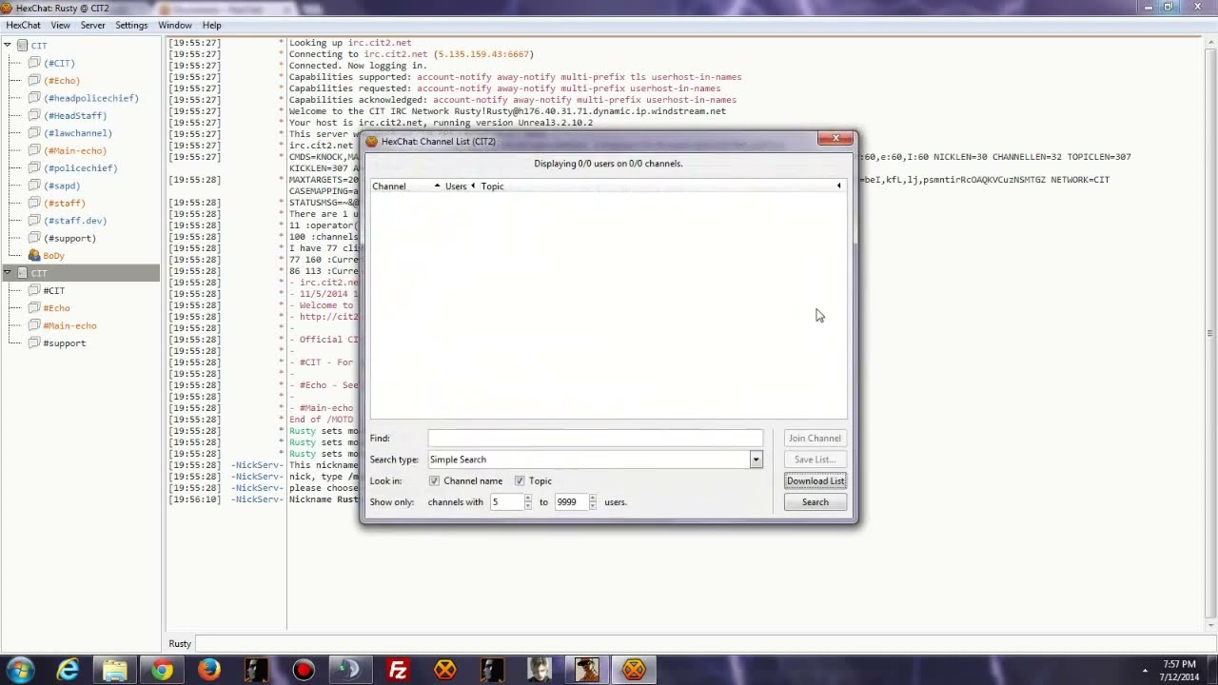Click the Join Channel button

coord(815,439)
